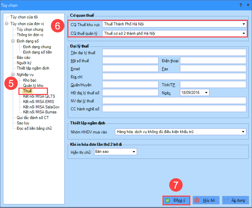This screenshot has height=208, width=252.
Task: Open the Ngày date picker dropdown
Action: coord(206,93)
